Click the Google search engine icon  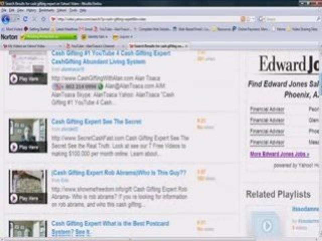click(x=261, y=19)
